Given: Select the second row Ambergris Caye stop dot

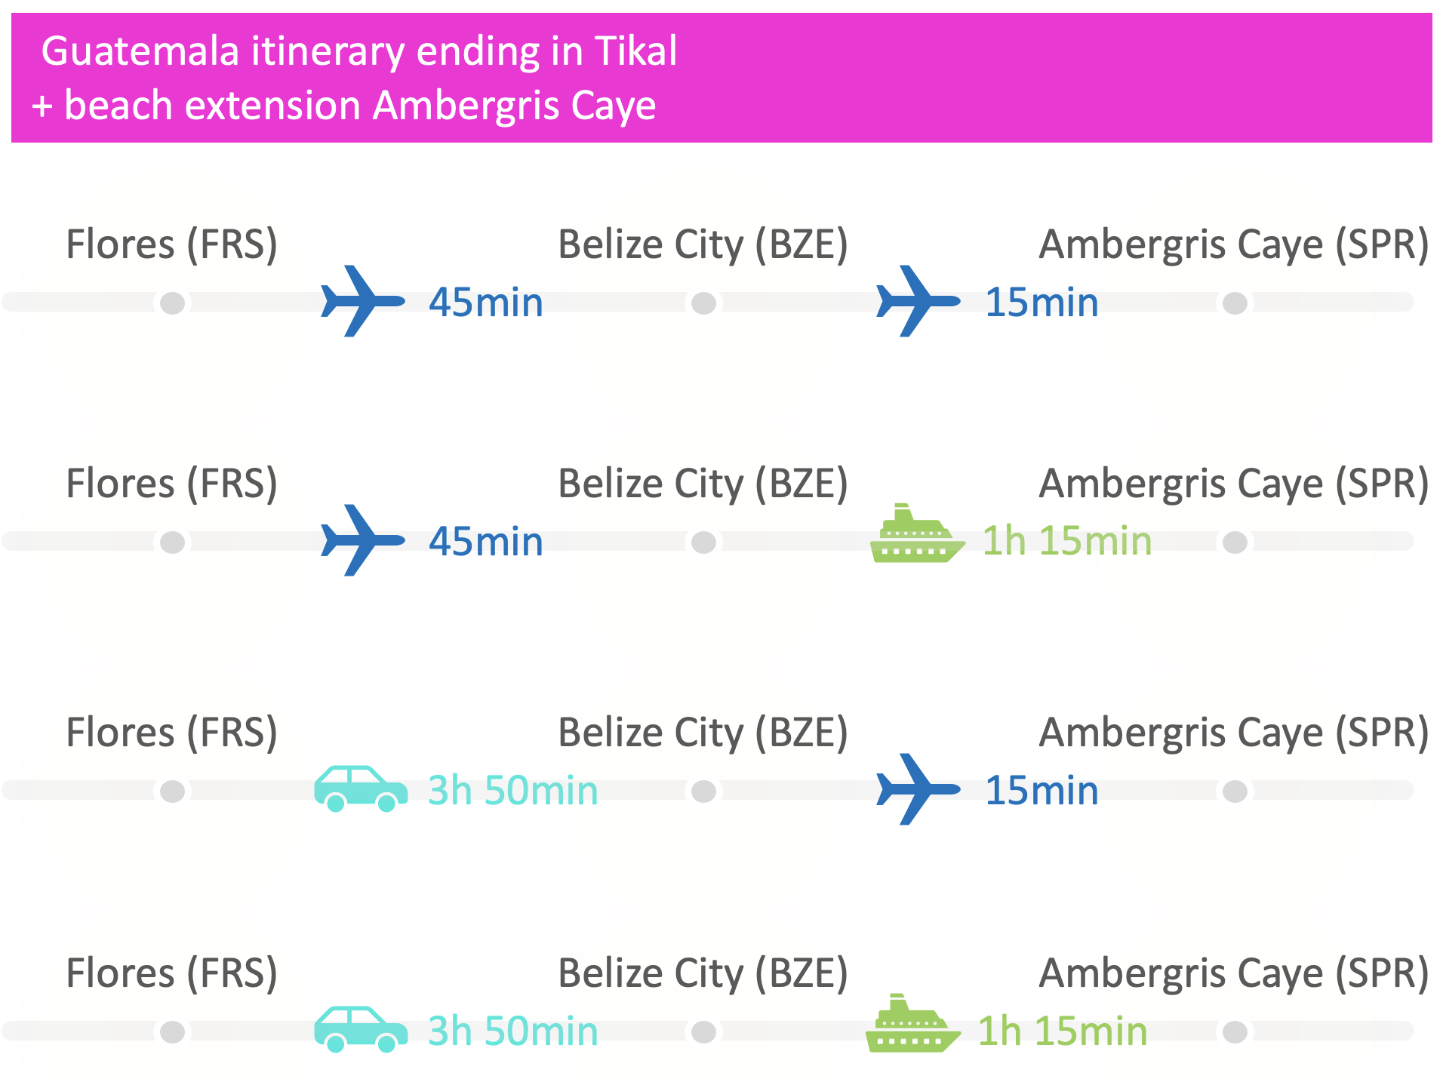Looking at the screenshot, I should (x=1235, y=542).
